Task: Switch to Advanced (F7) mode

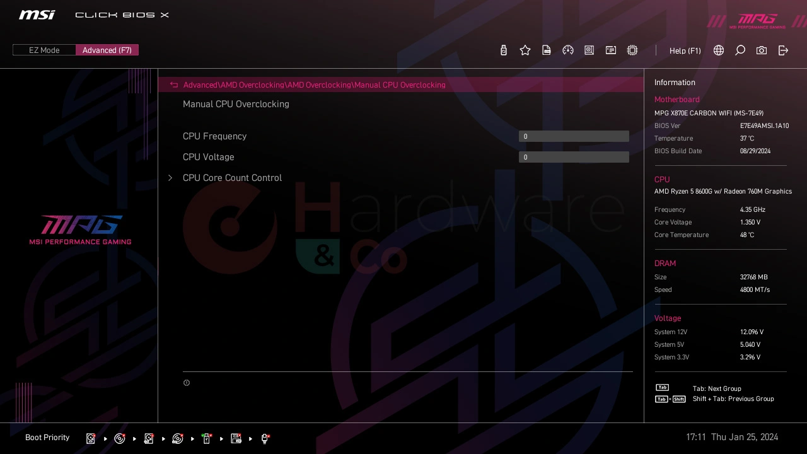Action: (x=107, y=50)
